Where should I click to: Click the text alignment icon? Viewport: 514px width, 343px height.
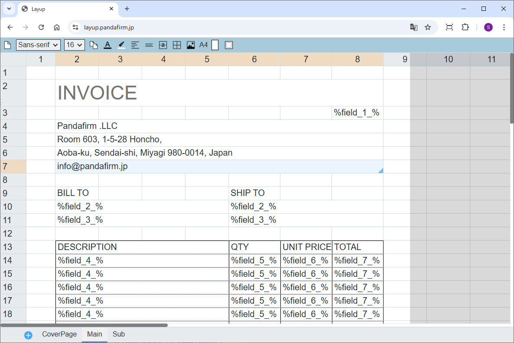(135, 45)
